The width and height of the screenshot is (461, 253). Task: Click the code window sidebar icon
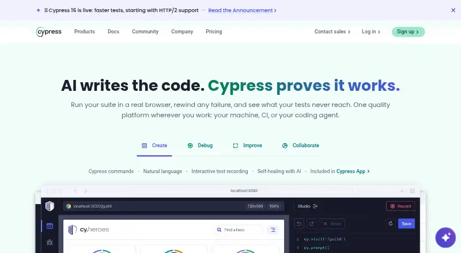click(50, 227)
